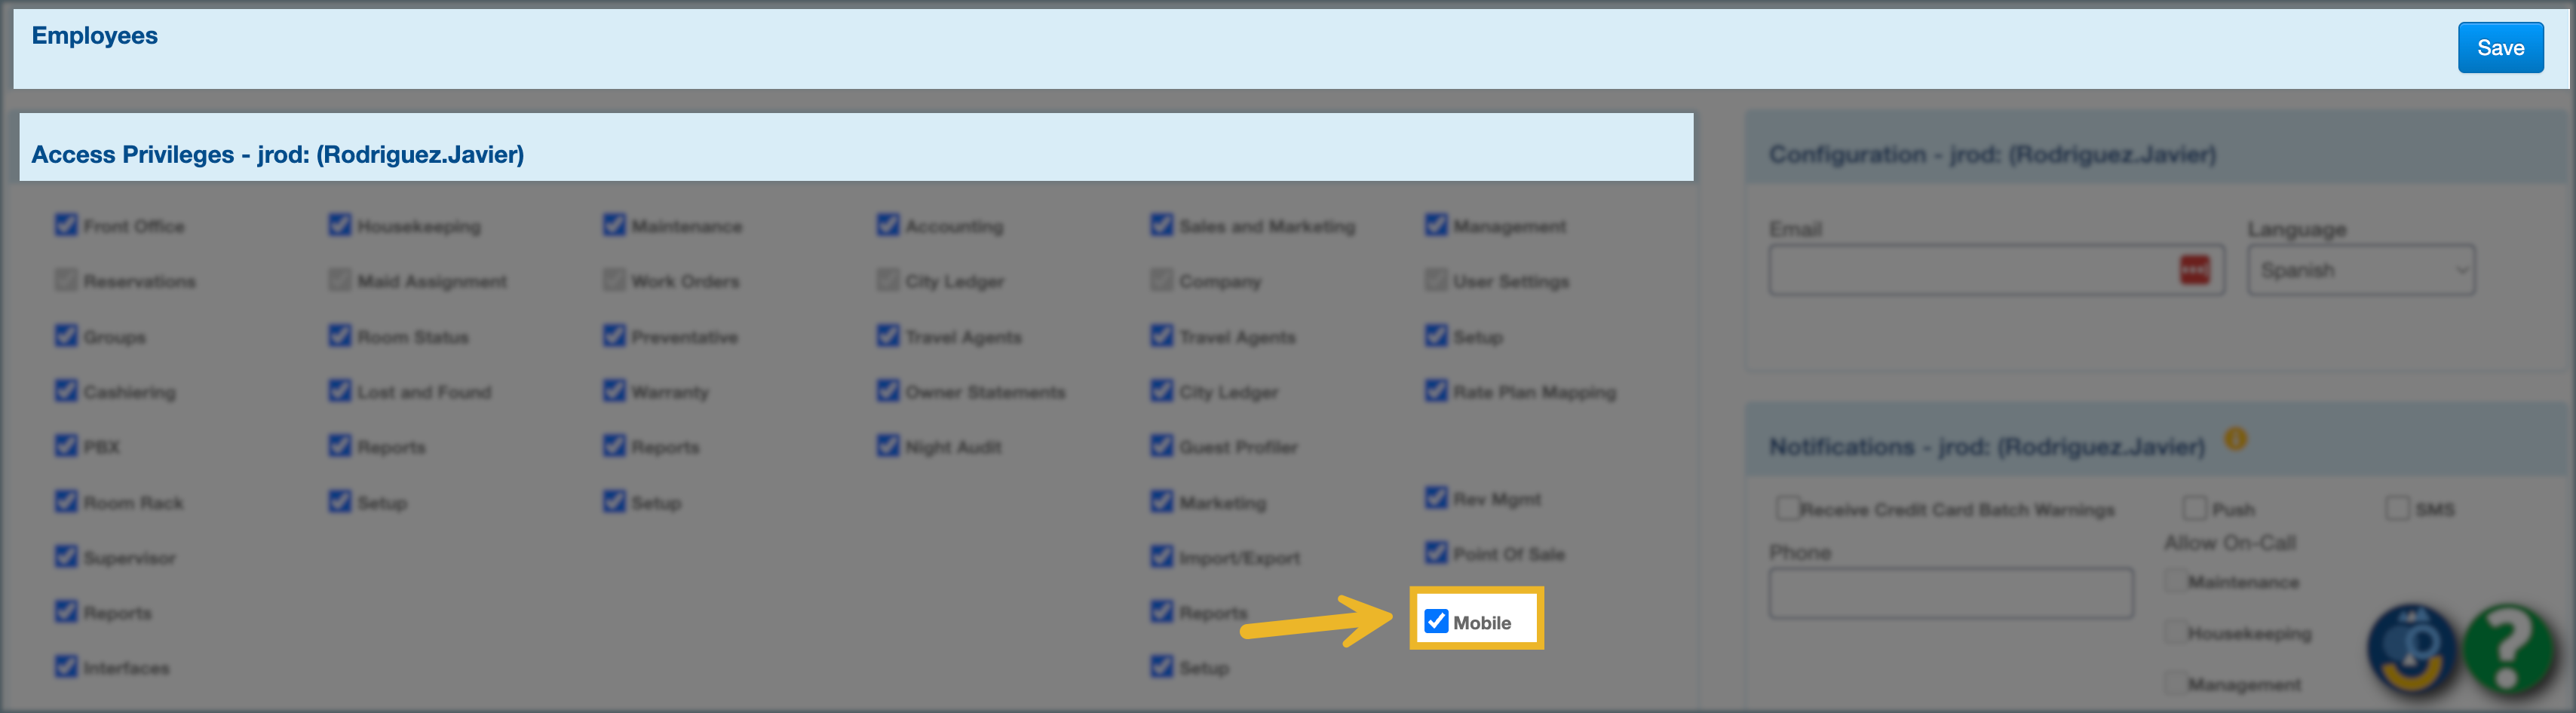The image size is (2576, 713).
Task: Toggle the Night Audit checkbox
Action: point(888,445)
